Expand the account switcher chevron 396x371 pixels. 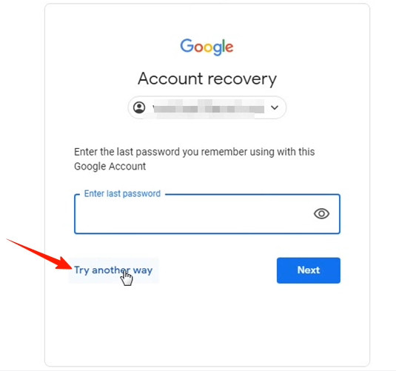pos(275,107)
